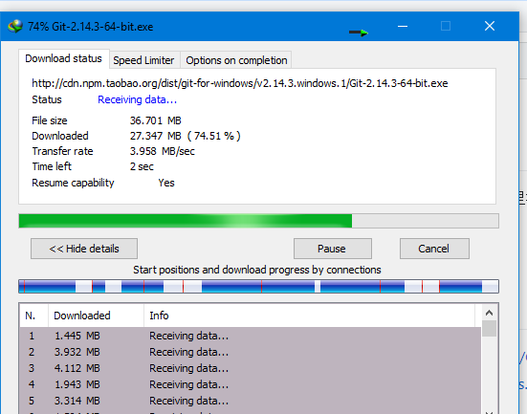The width and height of the screenshot is (527, 414).
Task: Pause the current download
Action: coord(333,249)
